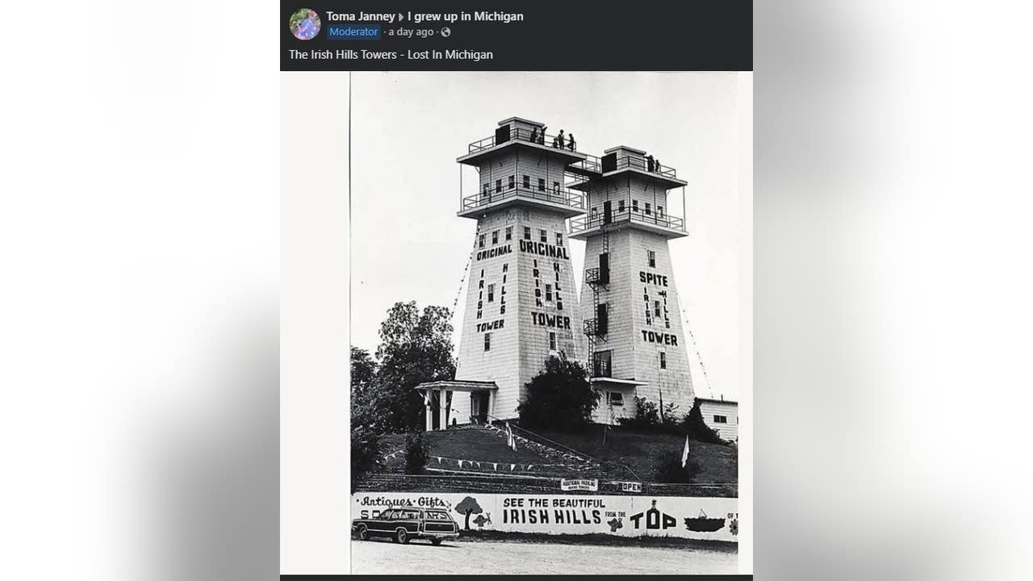Click the ORIGINAL lettering on the left tower front
The width and height of the screenshot is (1033, 581).
pos(544,249)
